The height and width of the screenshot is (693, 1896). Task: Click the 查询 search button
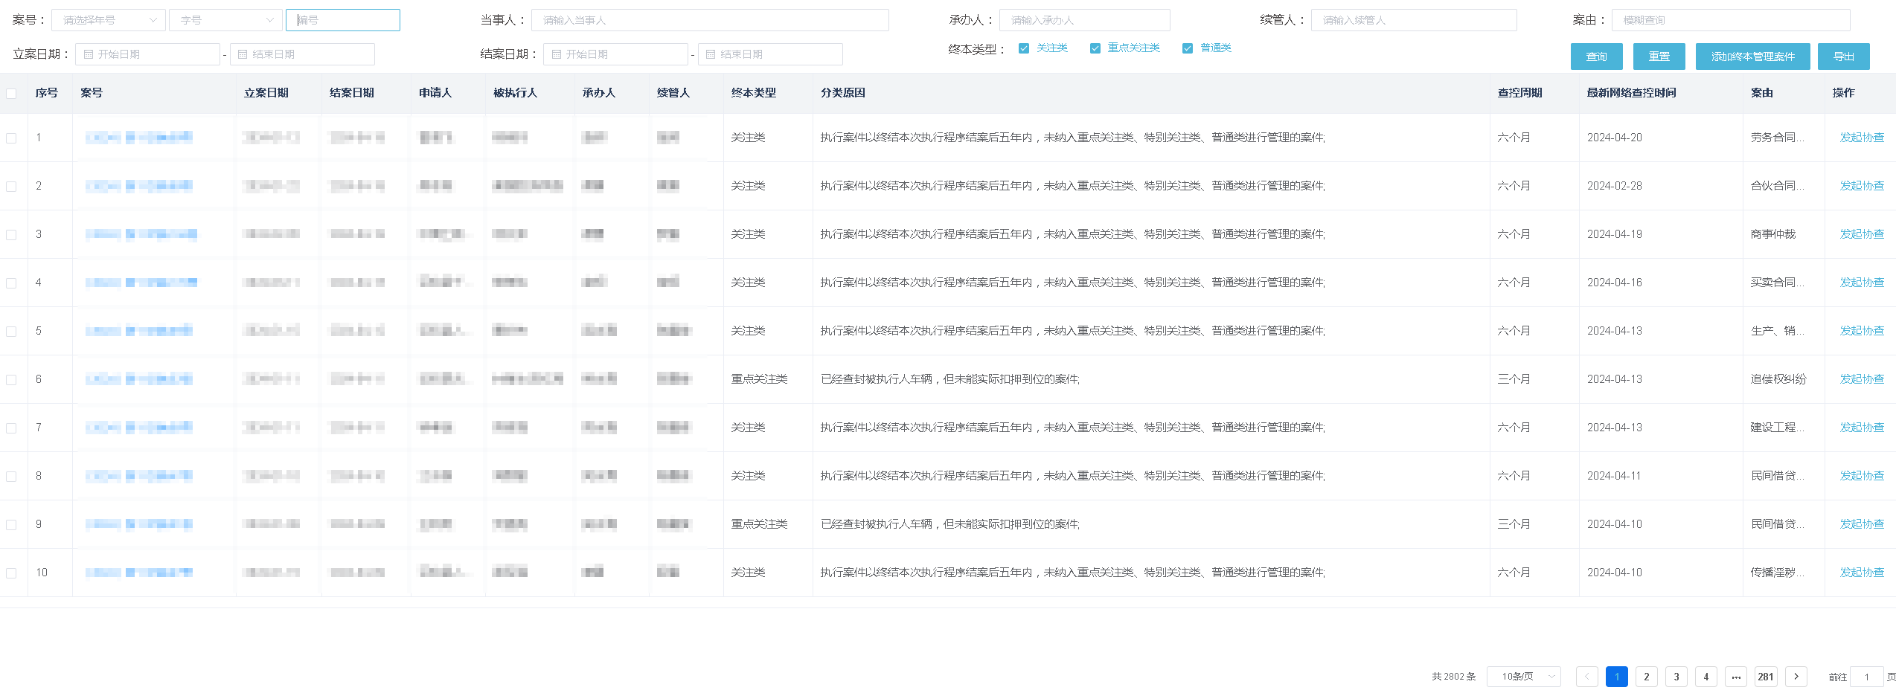(x=1596, y=57)
